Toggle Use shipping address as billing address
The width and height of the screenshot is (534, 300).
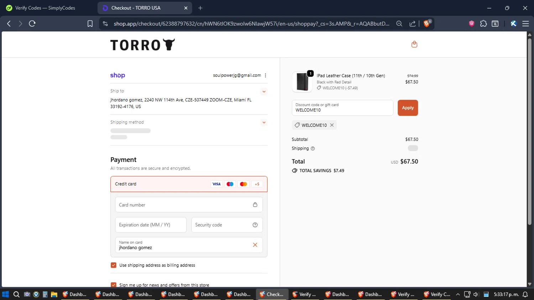(114, 265)
